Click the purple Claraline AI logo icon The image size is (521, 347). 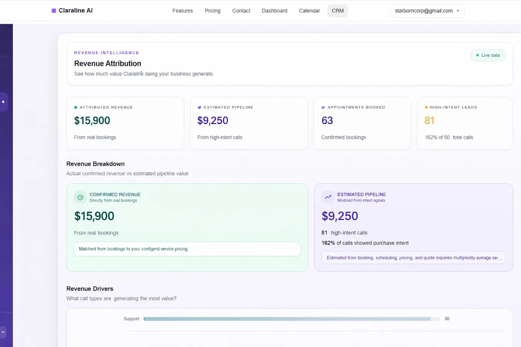(x=53, y=10)
